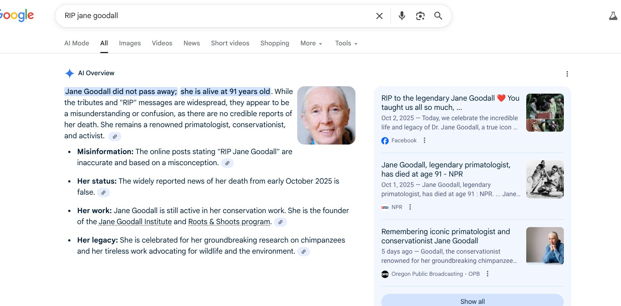621x306 pixels.
Task: Click the 'NPR' source label text
Action: click(397, 207)
